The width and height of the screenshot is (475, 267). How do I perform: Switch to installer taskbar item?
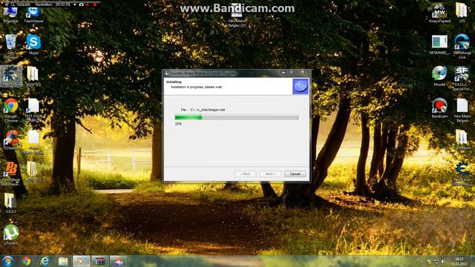[x=118, y=261]
